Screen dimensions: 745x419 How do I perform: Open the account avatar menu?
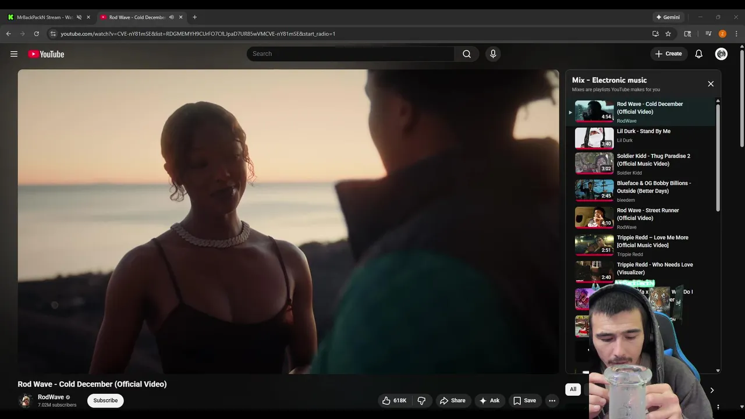[x=721, y=54]
